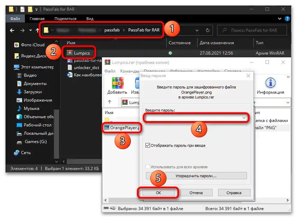Go up one folder level in Explorer
Image resolution: width=297 pixels, height=218 pixels.
coord(37,30)
